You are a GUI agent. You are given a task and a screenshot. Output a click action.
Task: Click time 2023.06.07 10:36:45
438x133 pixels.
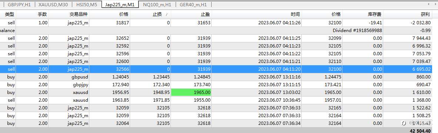point(279,100)
